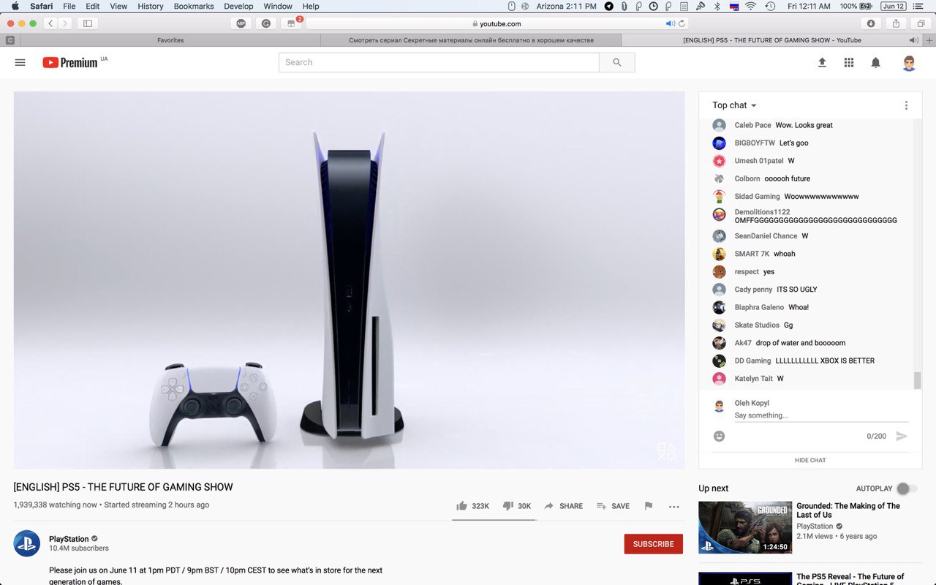936x585 pixels.
Task: Click chat author Caleb Pace
Action: click(x=752, y=125)
